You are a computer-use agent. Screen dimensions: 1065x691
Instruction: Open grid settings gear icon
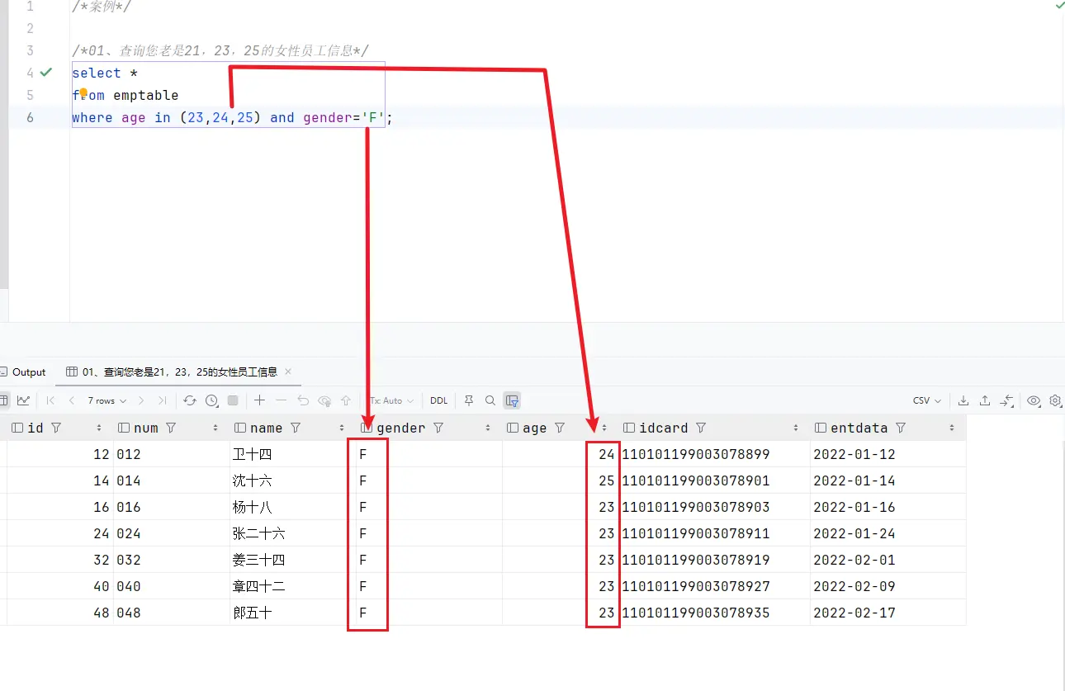(x=1056, y=400)
